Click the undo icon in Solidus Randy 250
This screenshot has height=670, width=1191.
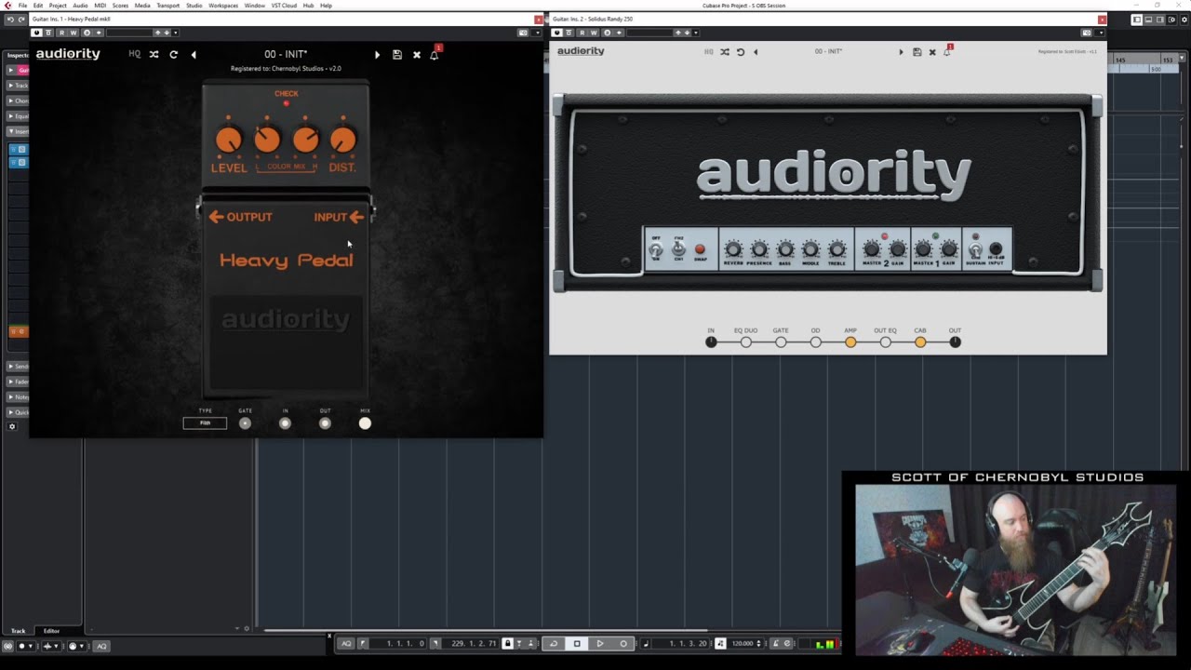[x=741, y=52]
